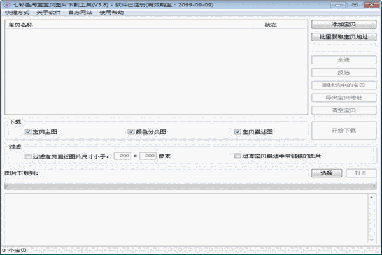The height and width of the screenshot is (255, 382).
Task: Click the 图片下载到 path field
Action: point(176,173)
